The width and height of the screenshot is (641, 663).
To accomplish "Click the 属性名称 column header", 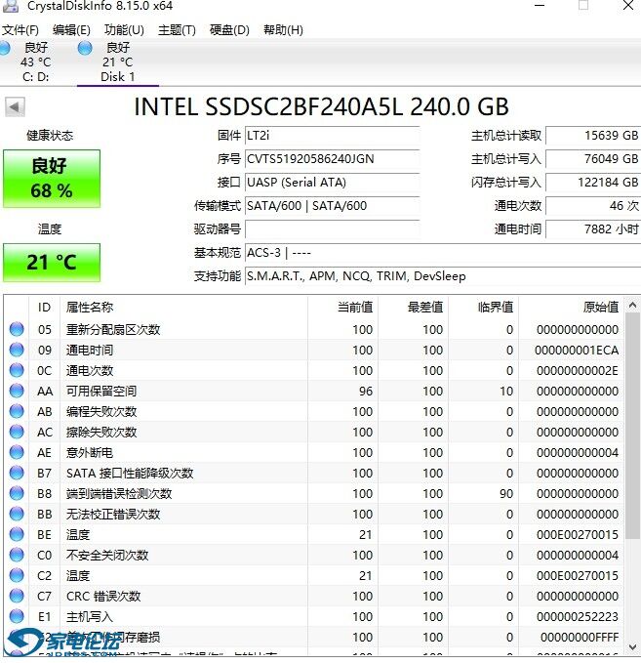I will [183, 307].
